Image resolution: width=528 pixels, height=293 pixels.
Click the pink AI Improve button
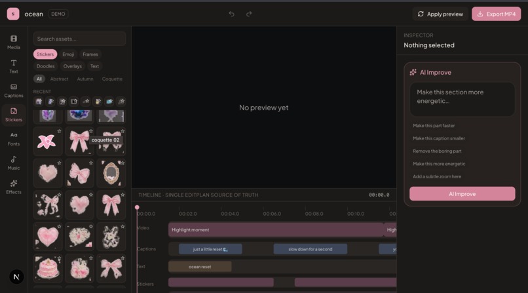pyautogui.click(x=462, y=193)
